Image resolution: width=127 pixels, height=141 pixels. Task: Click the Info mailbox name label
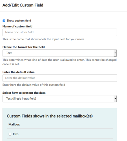[15, 134]
